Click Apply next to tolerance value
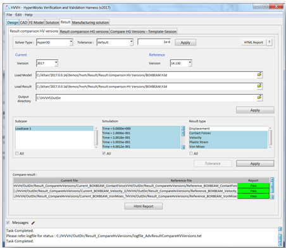The height and width of the screenshot is (248, 286). (185, 42)
